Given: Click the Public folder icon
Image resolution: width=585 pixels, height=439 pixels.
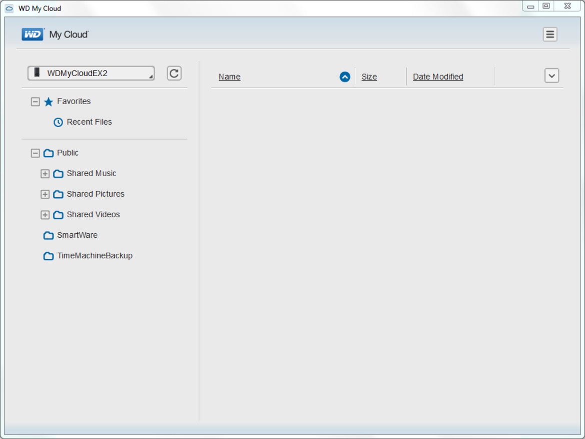Looking at the screenshot, I should [x=49, y=153].
